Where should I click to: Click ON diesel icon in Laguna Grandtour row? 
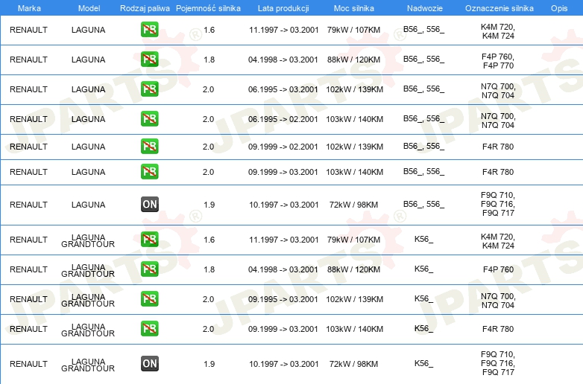coord(150,364)
